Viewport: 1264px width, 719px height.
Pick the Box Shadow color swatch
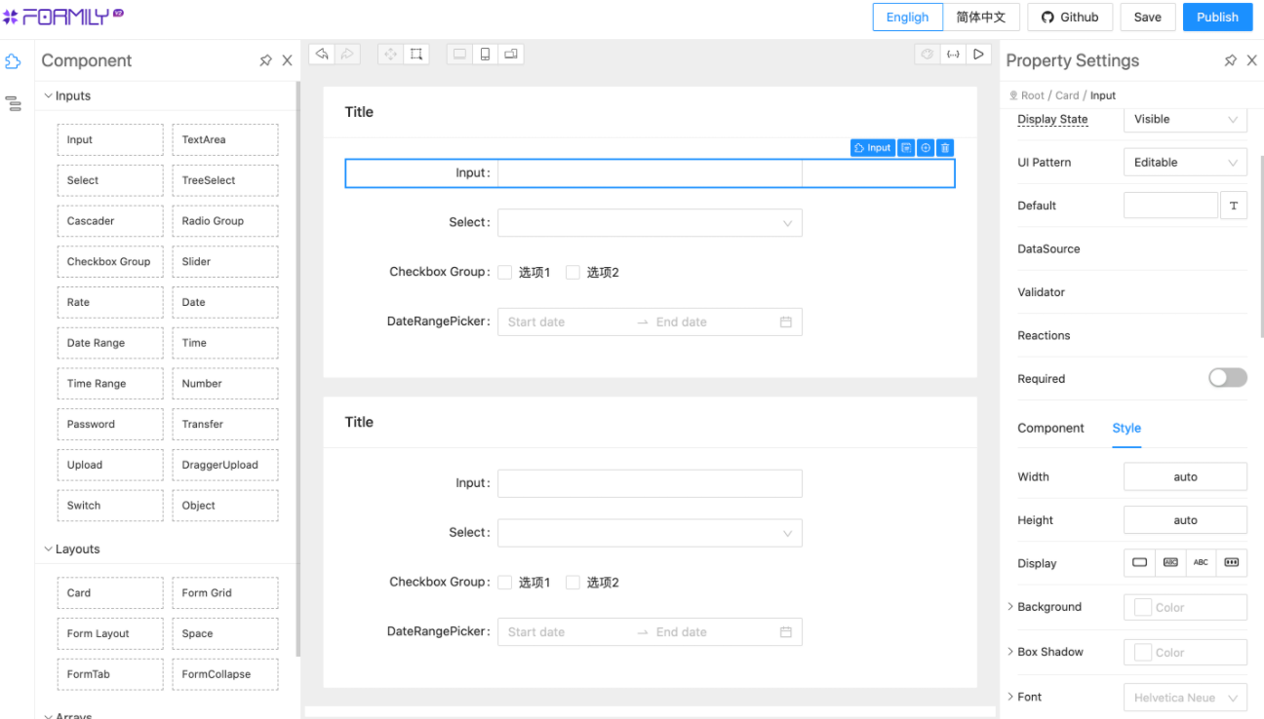[1143, 653]
